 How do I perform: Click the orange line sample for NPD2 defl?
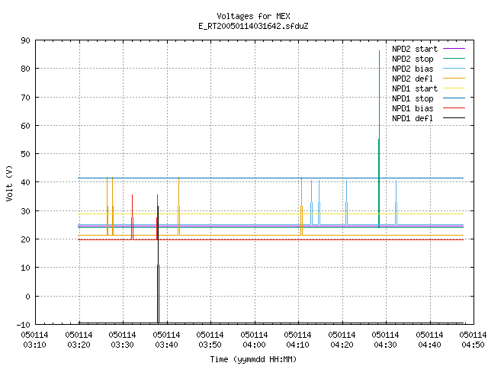point(454,79)
